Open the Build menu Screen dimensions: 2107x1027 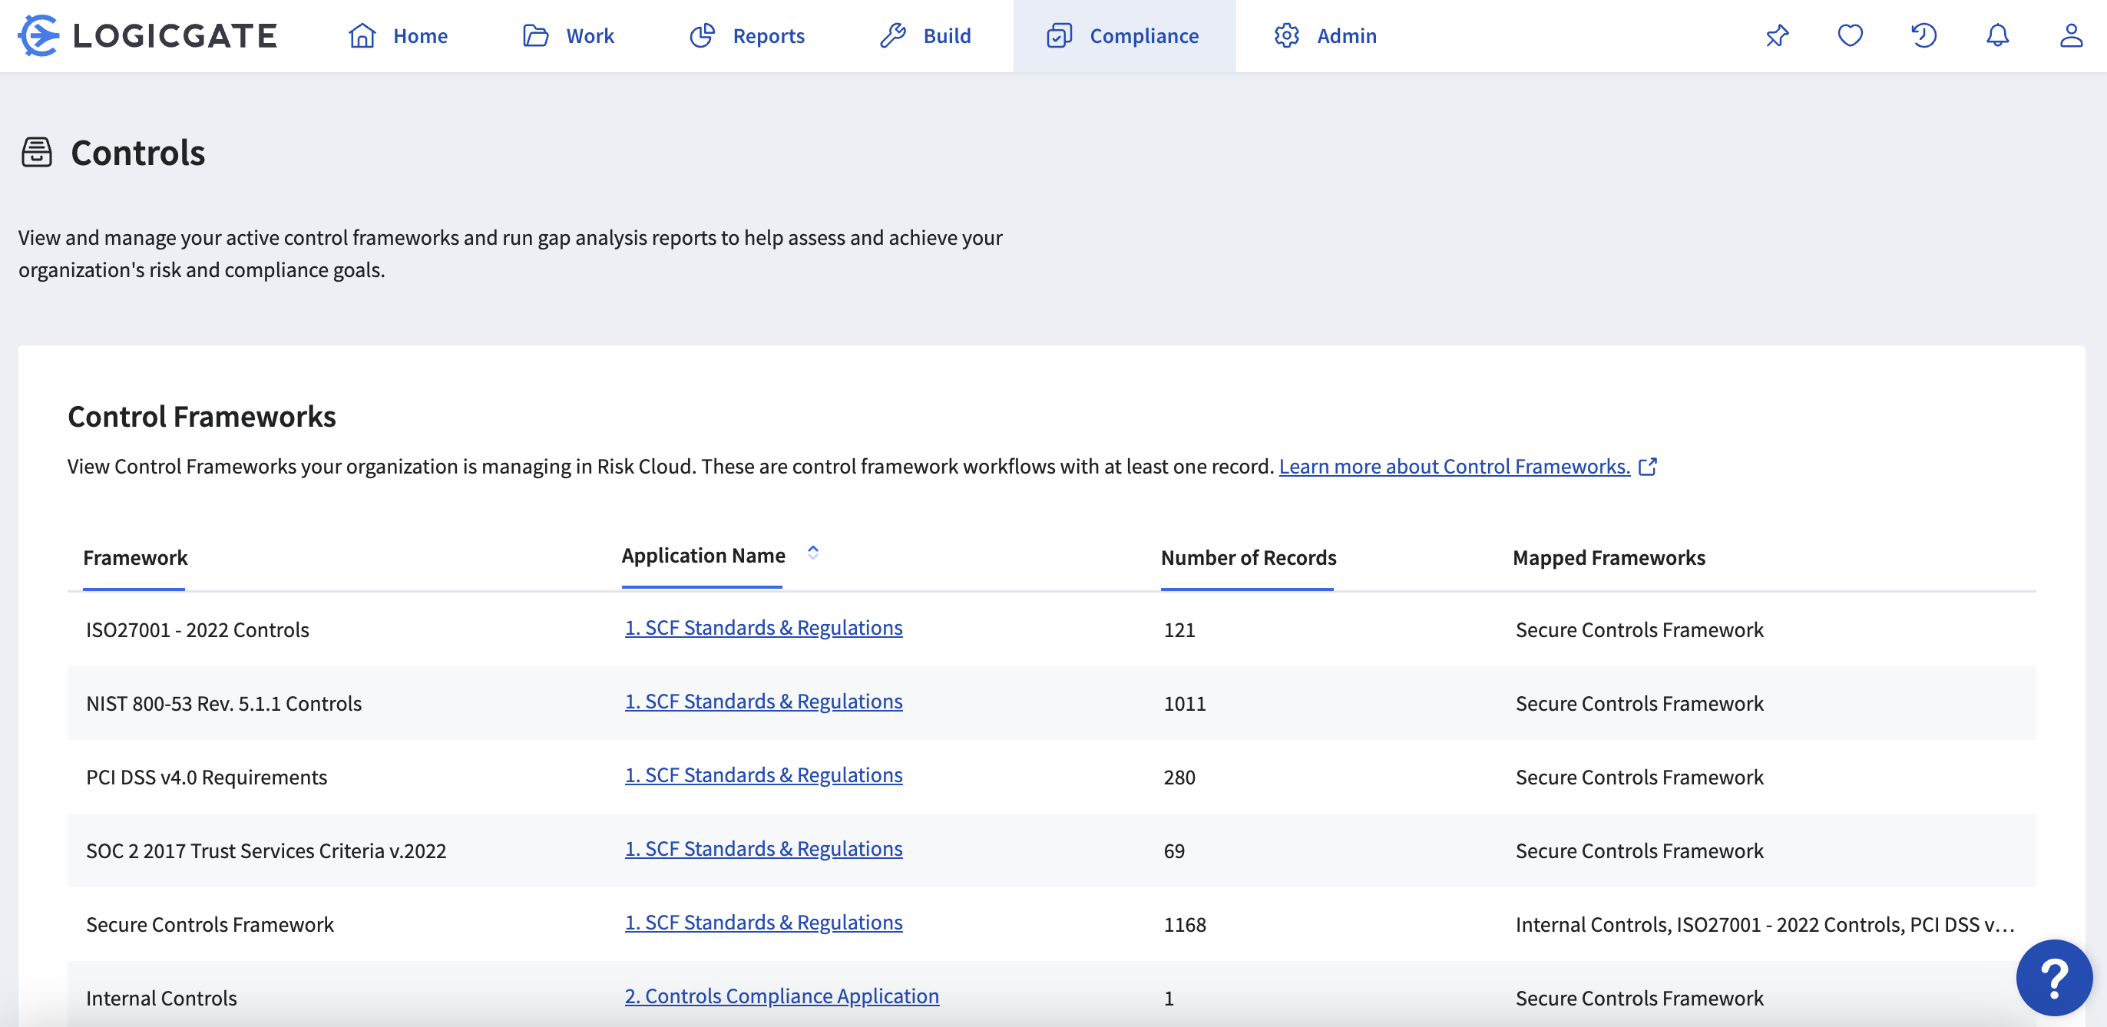coord(925,35)
